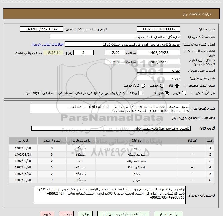
Task: Click the جزئیات اطلاعات نیاز header title
Action: [x=197, y=14]
